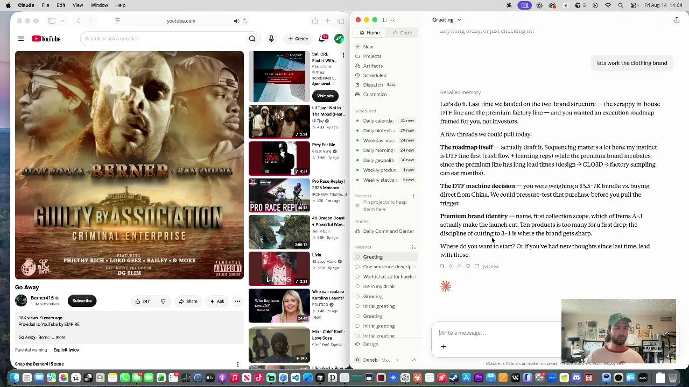This screenshot has height=387, width=689.
Task: Open the Pro Race Replay video thumbnail
Action: point(279,196)
